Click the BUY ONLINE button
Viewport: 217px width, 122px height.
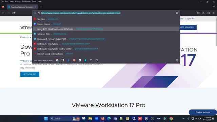(x=30, y=74)
